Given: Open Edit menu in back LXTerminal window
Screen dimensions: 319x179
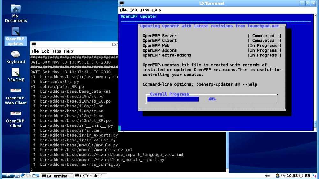Looking at the screenshot, I should point(45,51).
